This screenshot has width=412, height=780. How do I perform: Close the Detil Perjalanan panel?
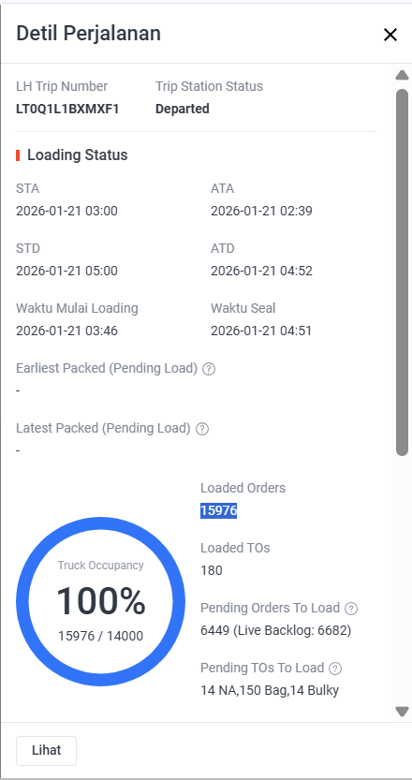click(390, 35)
